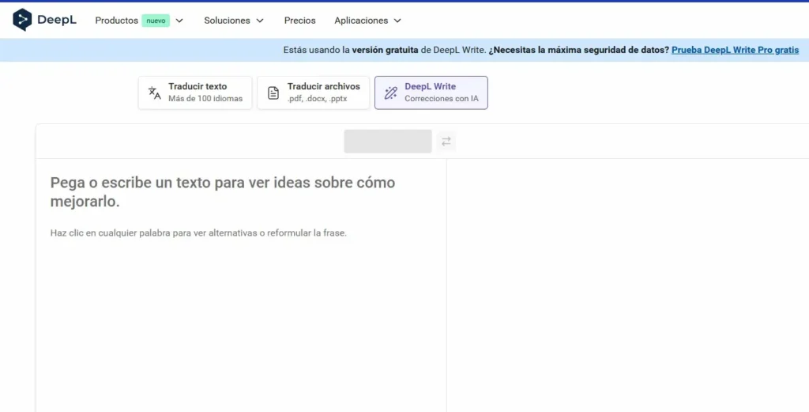
Task: Click the swap languages arrows icon
Action: coord(446,141)
